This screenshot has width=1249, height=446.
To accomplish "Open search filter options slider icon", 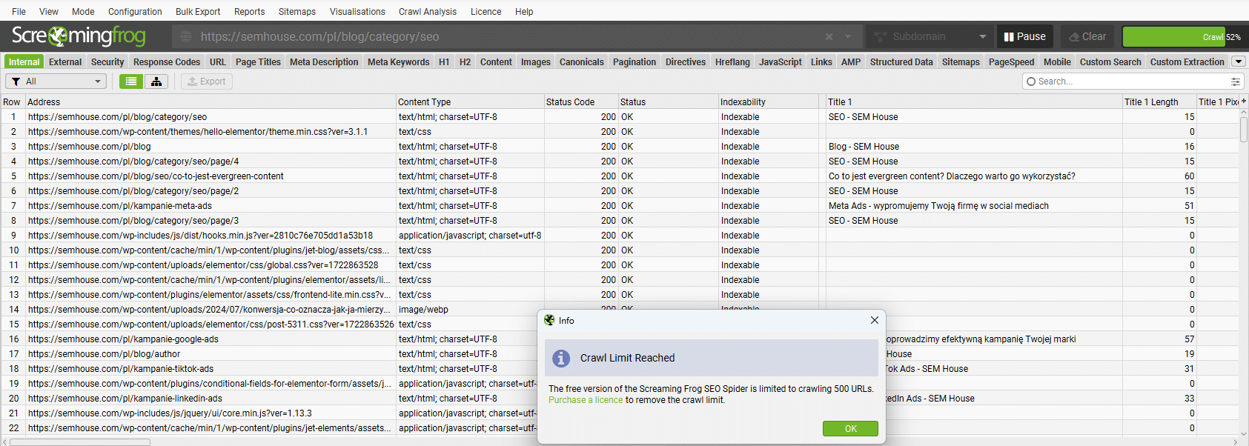I will click(x=1235, y=81).
